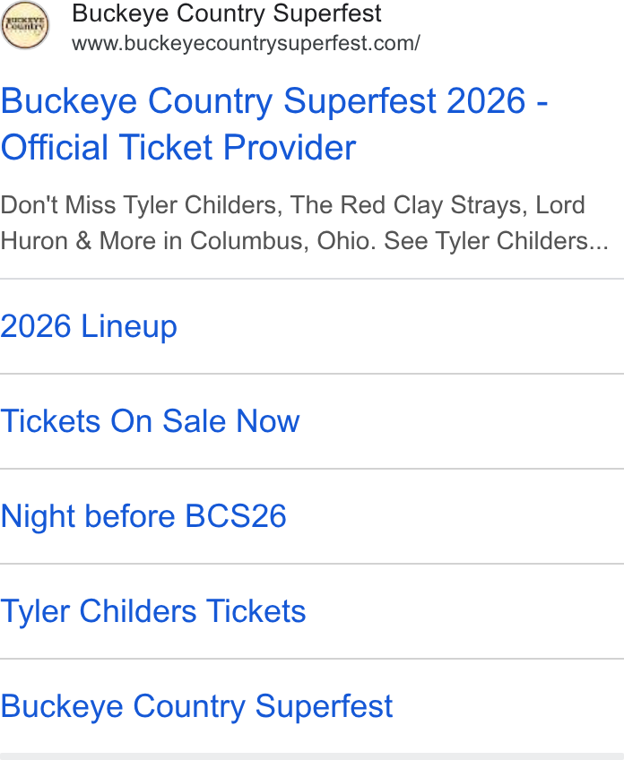Select the Buckeye Country Superfest site name at top
This screenshot has height=760, width=624.
(x=227, y=13)
